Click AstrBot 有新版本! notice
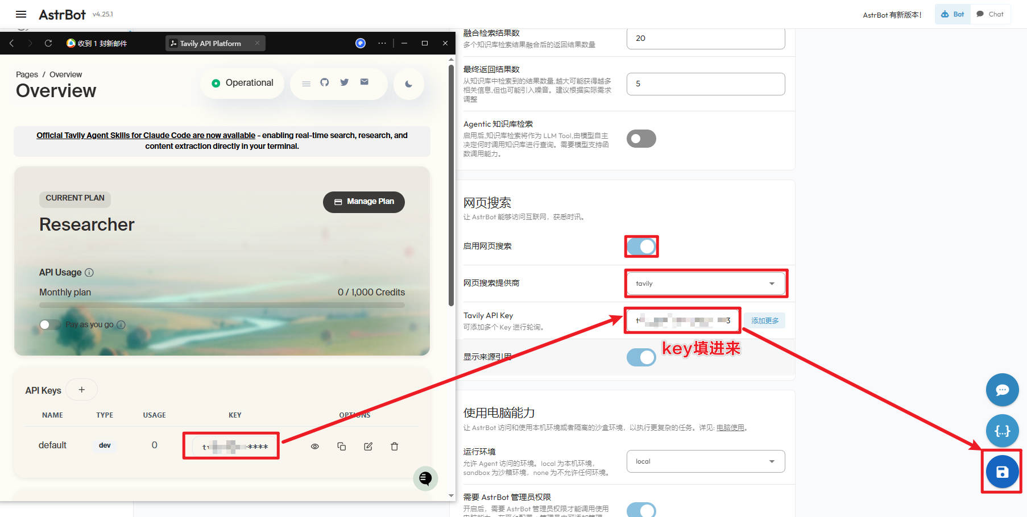Screen dimensions: 1027x517 892,15
